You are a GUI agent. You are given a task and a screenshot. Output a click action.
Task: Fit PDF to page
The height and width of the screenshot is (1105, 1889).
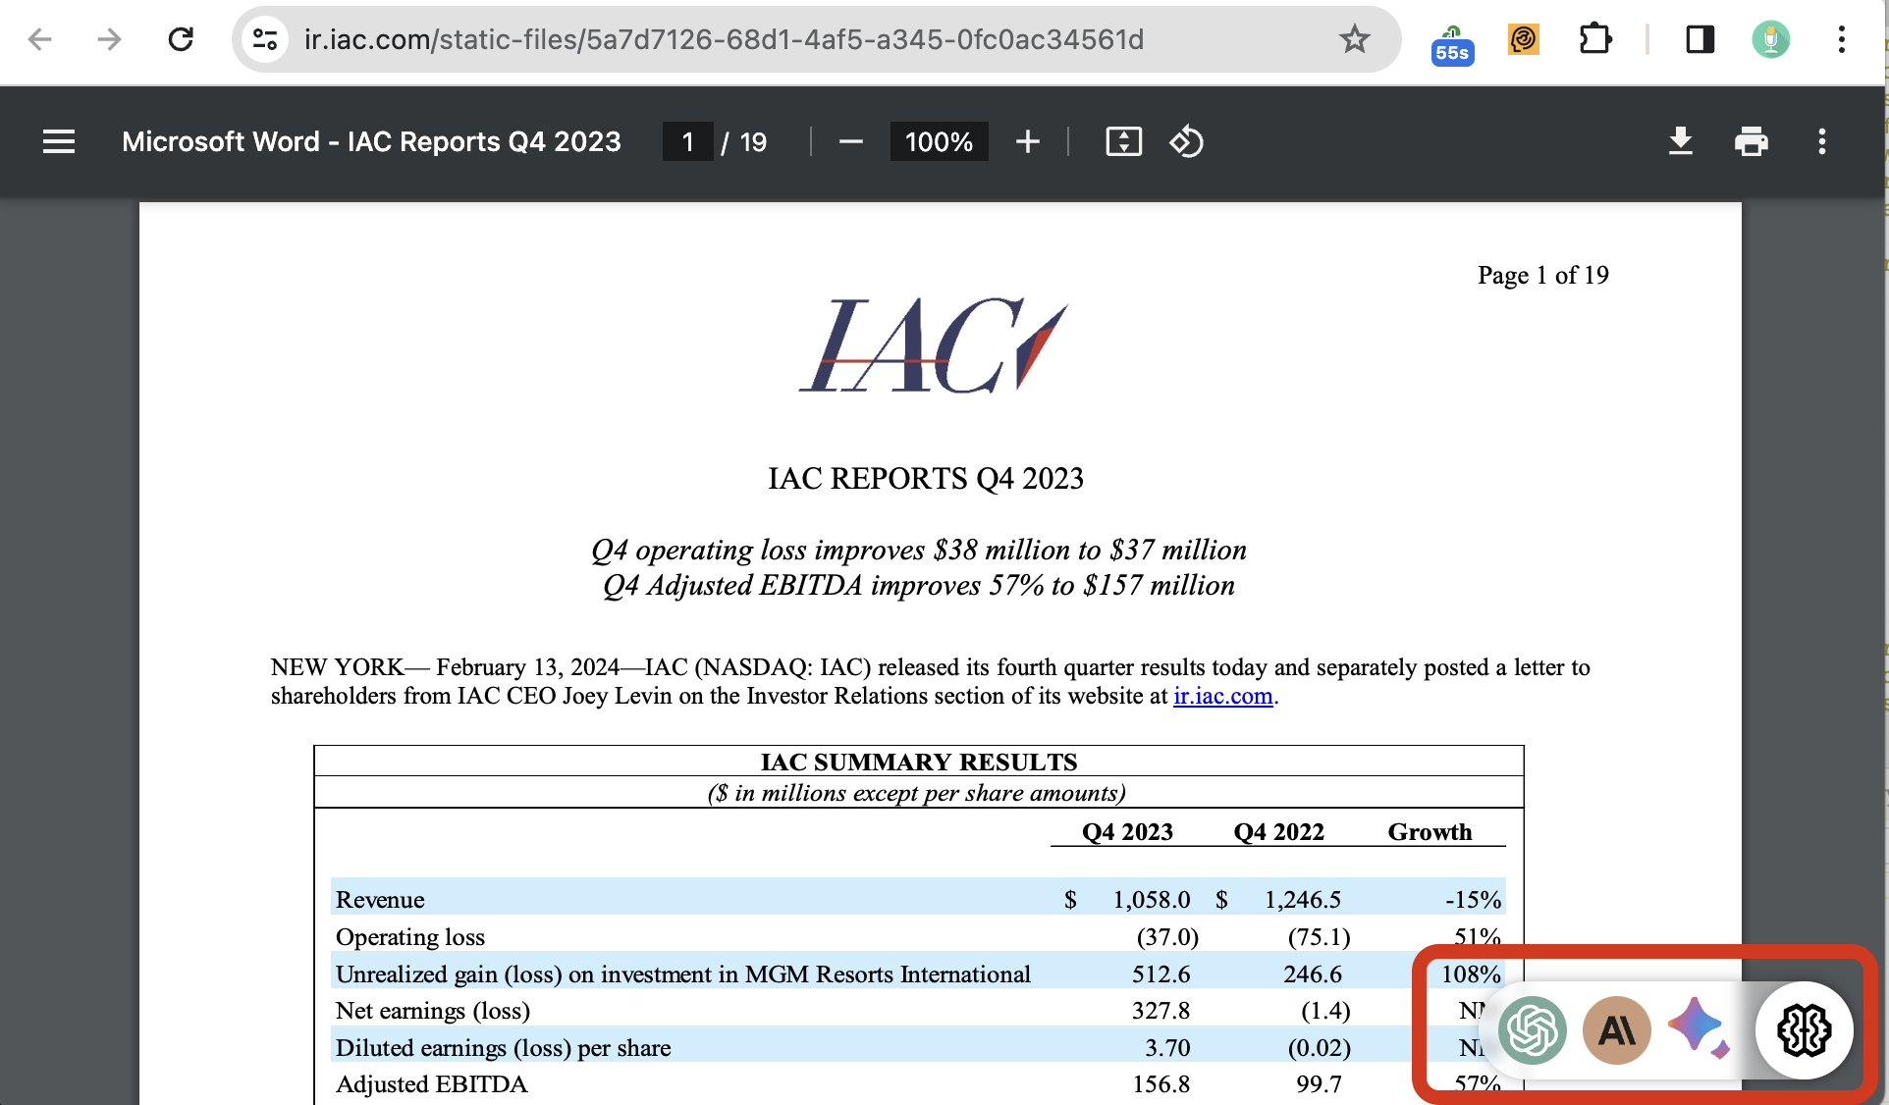point(1124,142)
